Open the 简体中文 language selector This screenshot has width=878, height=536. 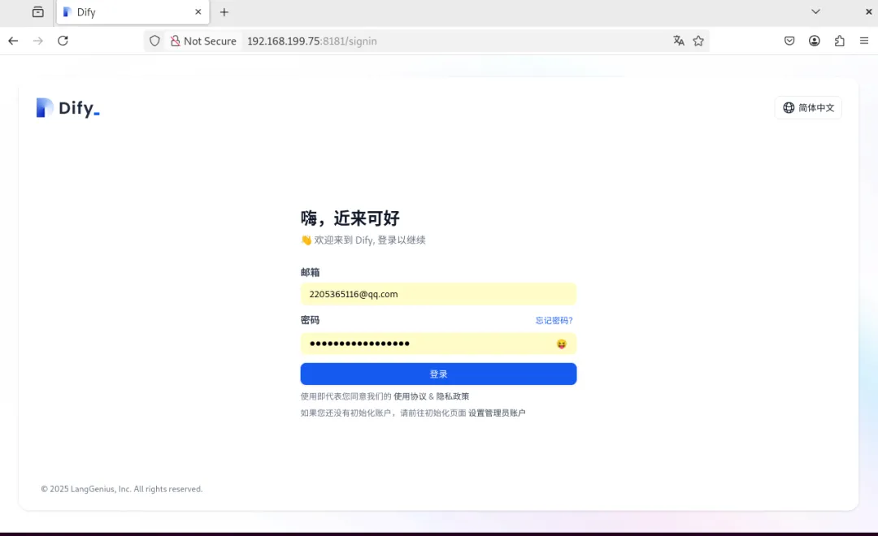[808, 107]
